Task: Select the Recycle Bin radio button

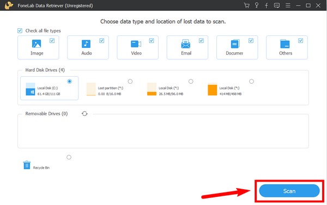Action: tap(69, 157)
